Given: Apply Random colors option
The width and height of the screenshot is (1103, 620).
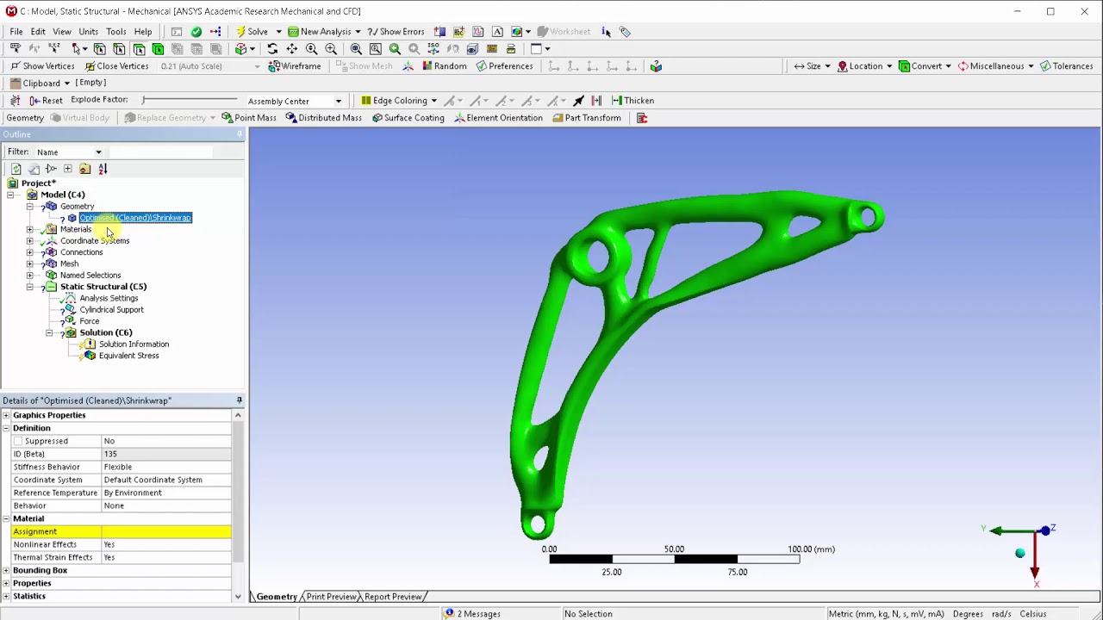Looking at the screenshot, I should 444,66.
